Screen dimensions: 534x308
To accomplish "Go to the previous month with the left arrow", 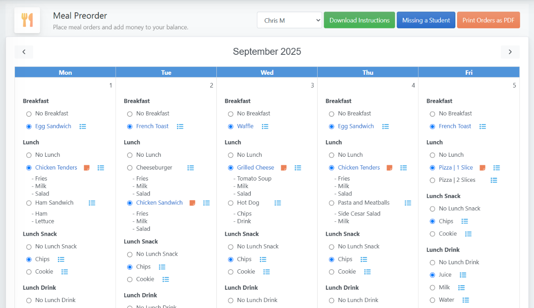I will (x=24, y=52).
